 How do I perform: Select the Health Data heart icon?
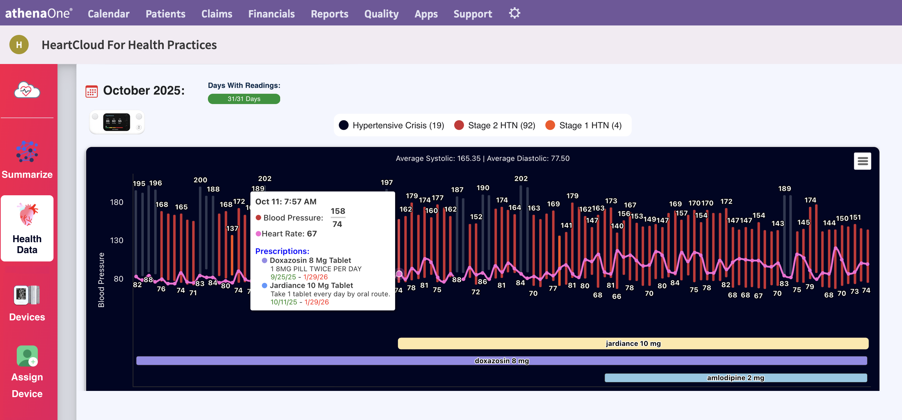pos(27,215)
